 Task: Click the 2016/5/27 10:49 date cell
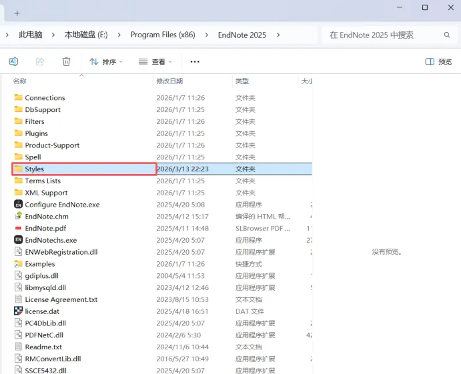click(182, 359)
